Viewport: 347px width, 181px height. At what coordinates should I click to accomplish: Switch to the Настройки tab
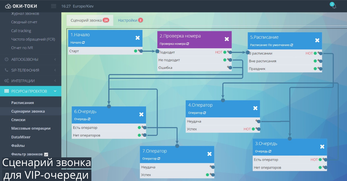point(128,20)
